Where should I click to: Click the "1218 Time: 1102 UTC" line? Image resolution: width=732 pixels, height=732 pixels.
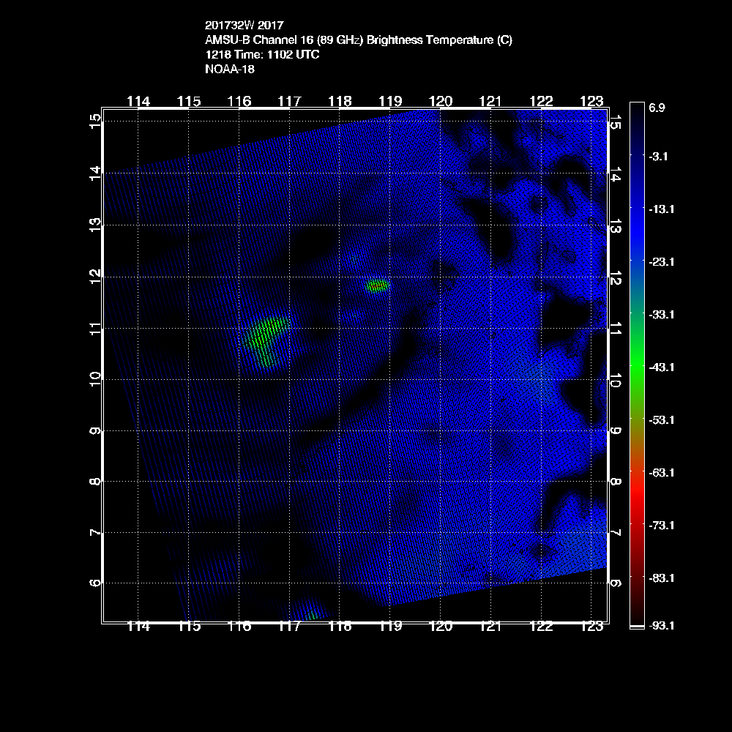coord(262,55)
